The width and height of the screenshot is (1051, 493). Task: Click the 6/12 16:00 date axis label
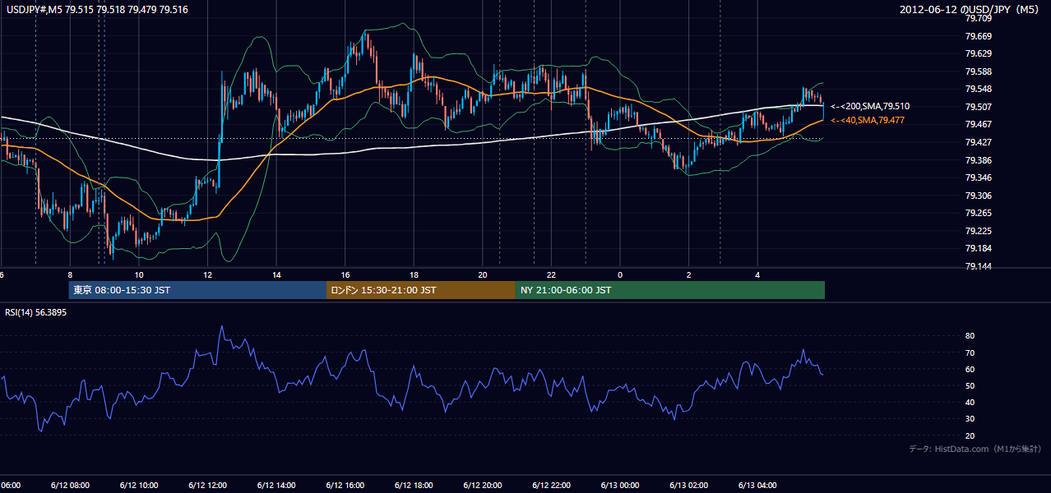pos(345,486)
